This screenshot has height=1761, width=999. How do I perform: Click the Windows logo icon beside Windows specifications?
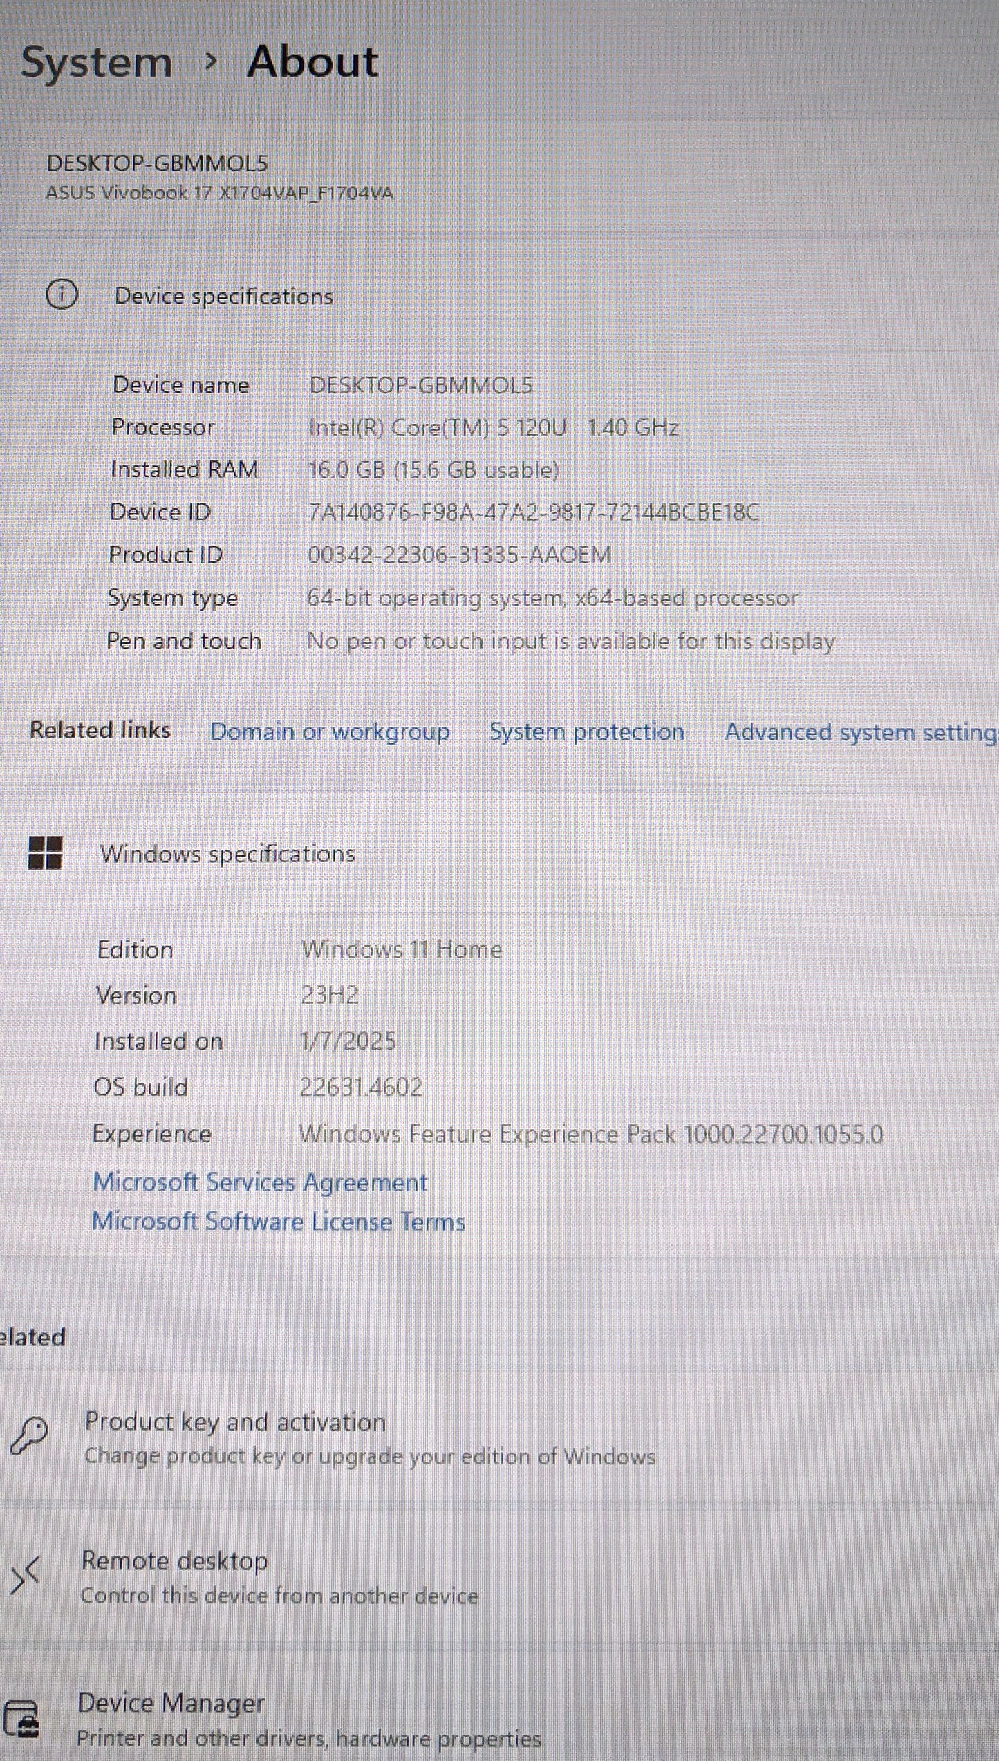(45, 852)
